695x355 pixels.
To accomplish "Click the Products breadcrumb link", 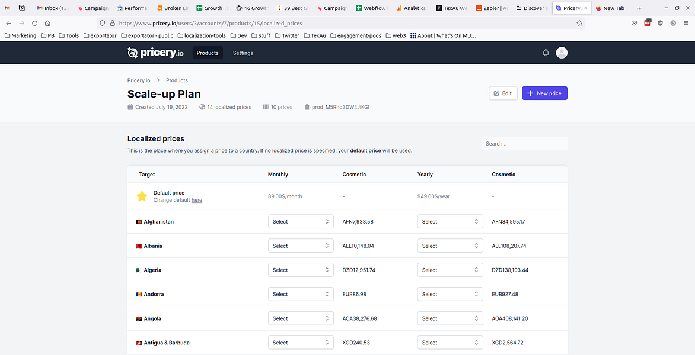I will 177,80.
